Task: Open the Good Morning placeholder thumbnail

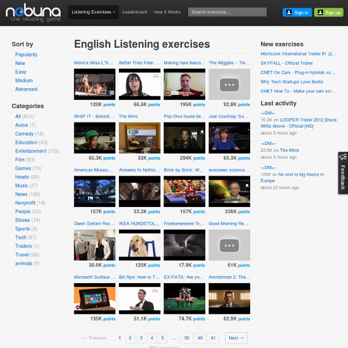Action: (229, 245)
